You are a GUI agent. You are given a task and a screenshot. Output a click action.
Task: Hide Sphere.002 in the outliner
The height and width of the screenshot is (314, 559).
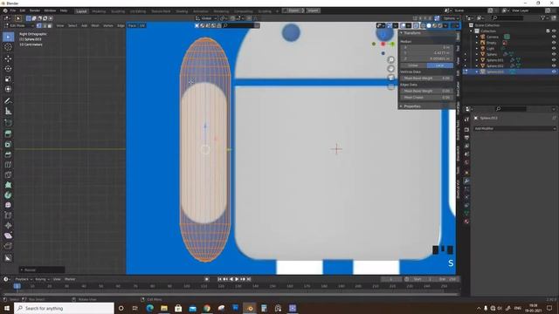point(554,66)
